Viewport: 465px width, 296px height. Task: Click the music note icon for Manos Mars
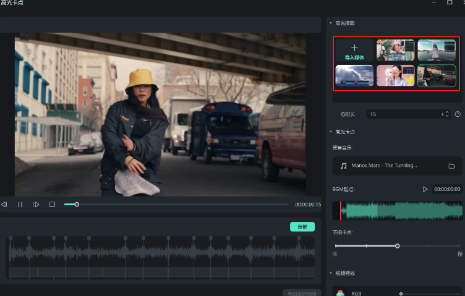pos(343,166)
